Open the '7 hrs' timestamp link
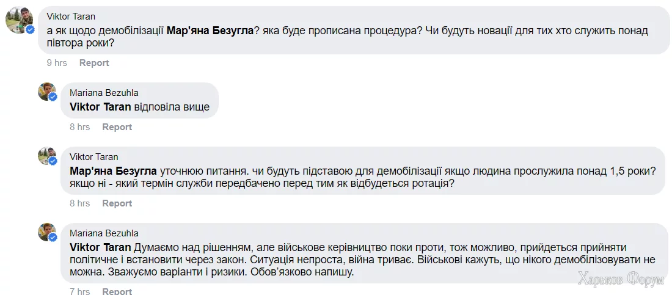The width and height of the screenshot is (672, 295). 79,291
